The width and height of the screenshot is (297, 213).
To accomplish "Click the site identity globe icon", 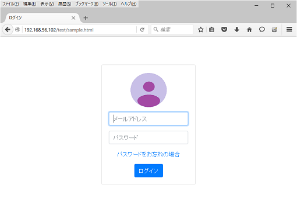I will click(17, 30).
